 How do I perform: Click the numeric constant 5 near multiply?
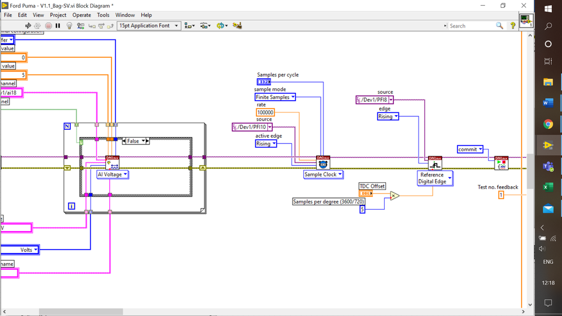click(362, 209)
